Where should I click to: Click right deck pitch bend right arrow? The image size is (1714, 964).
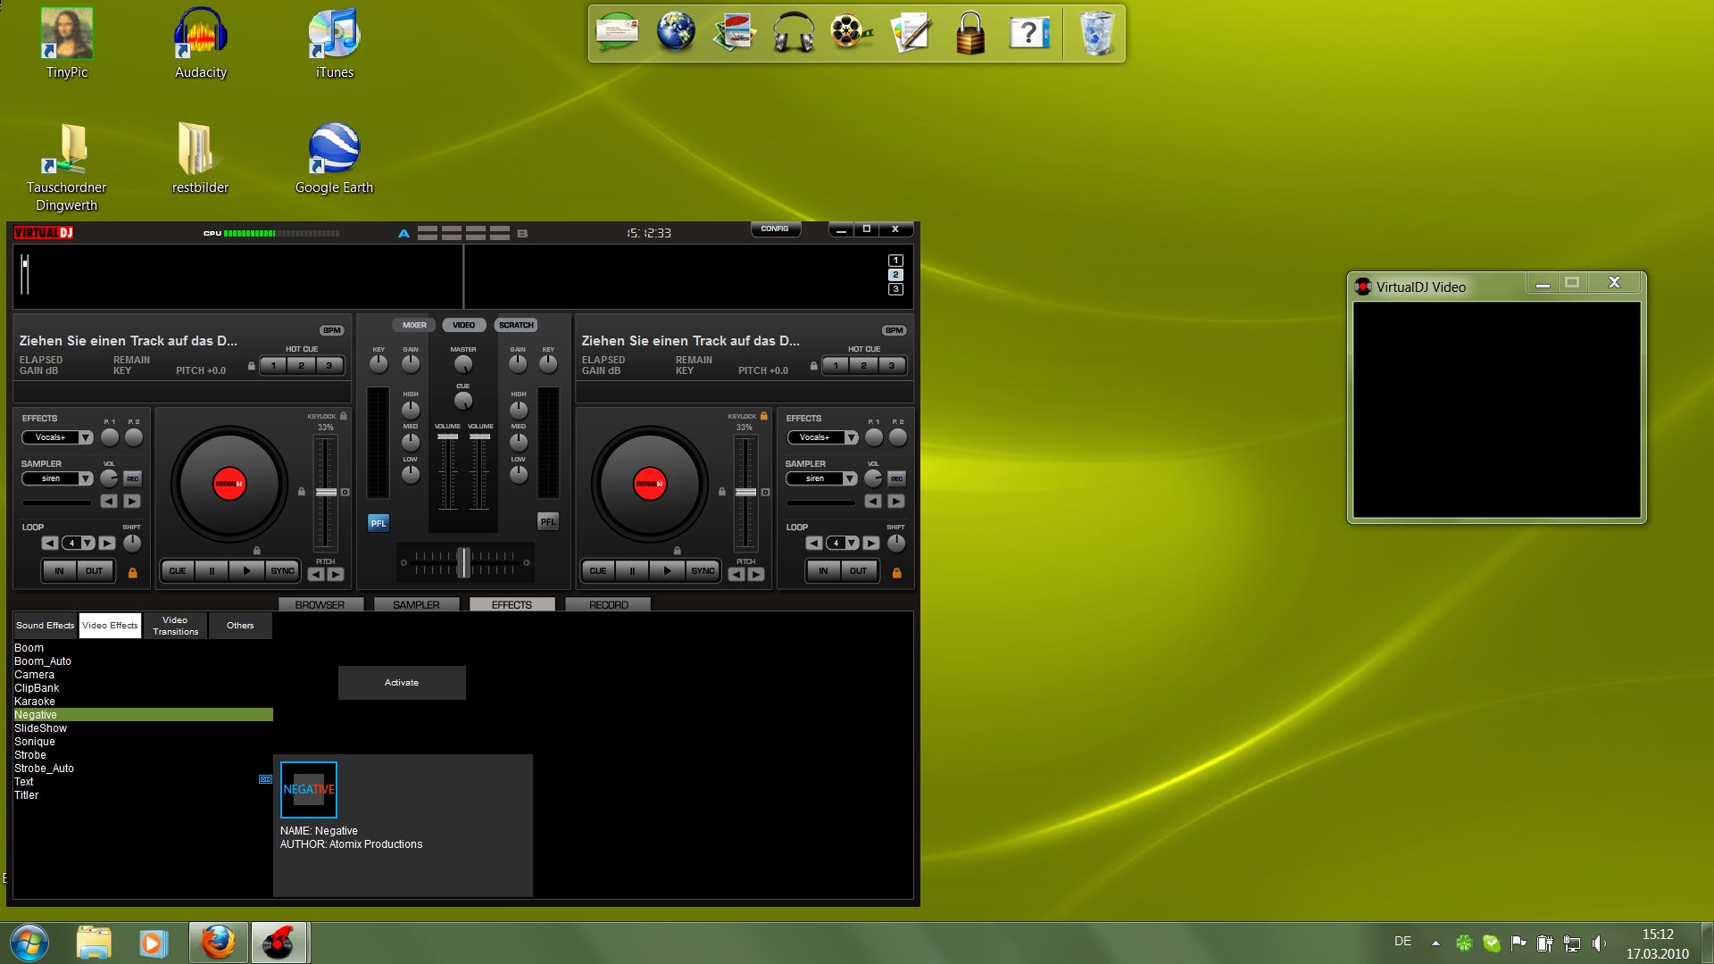(x=756, y=575)
